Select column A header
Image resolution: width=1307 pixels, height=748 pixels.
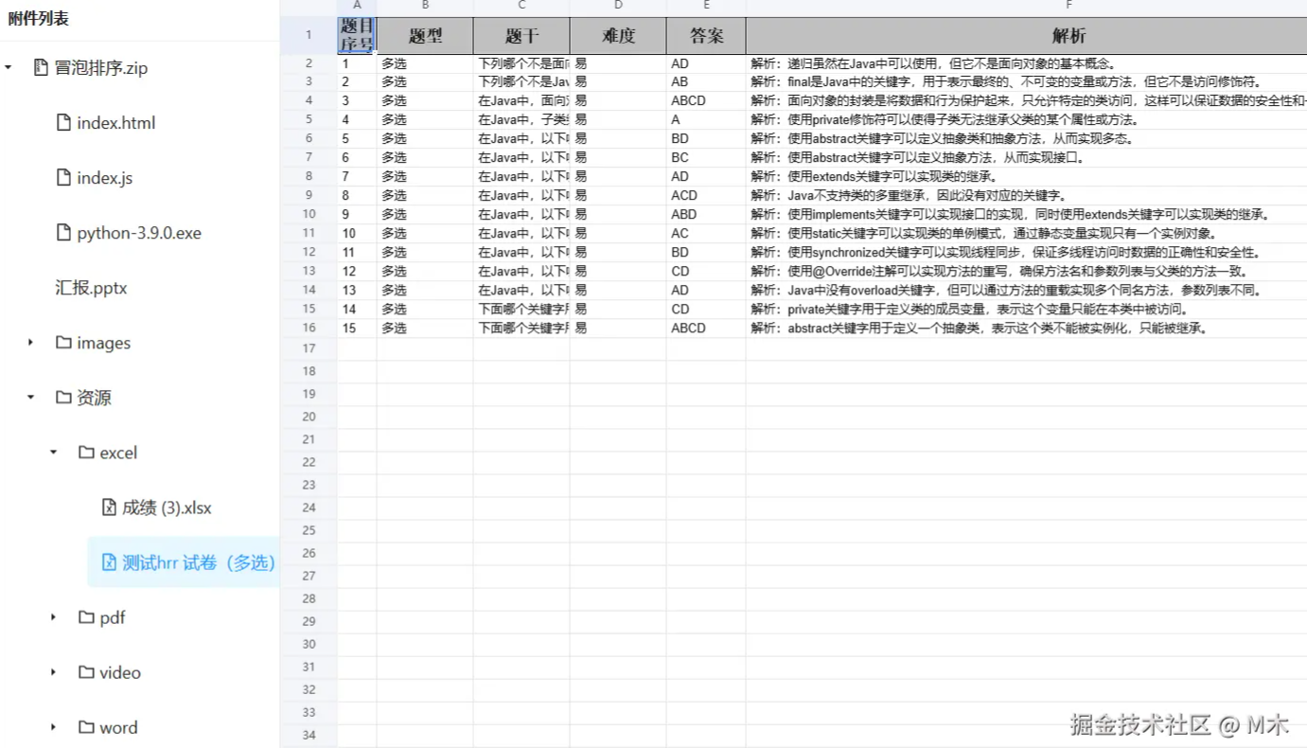click(x=357, y=6)
